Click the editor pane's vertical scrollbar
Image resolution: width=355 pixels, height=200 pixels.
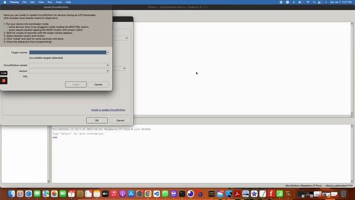[x=352, y=68]
